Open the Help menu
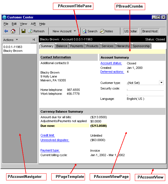The width and height of the screenshot is (168, 184). (x=42, y=24)
